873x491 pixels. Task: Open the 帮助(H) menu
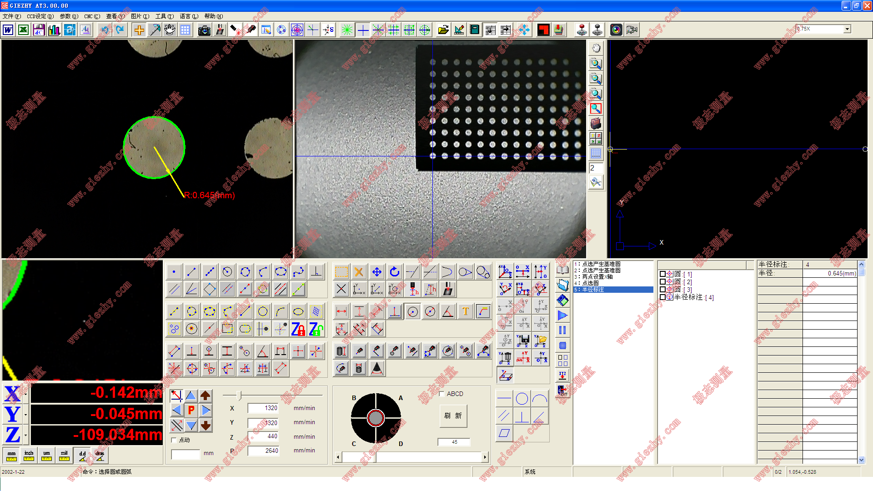pos(213,16)
